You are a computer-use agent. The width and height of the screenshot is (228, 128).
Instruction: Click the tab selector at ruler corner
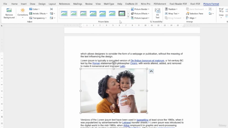[2, 26]
